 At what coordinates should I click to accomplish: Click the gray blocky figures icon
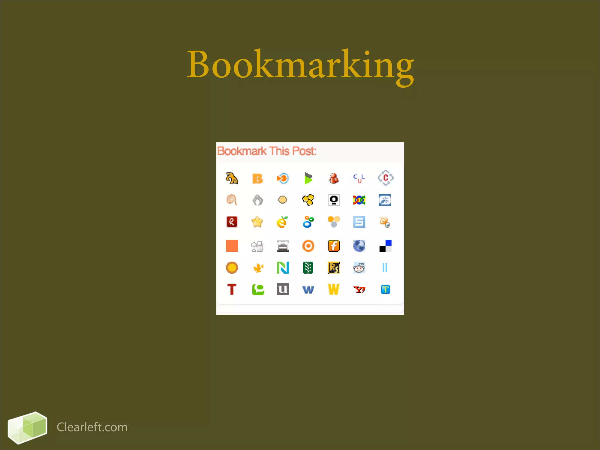point(257,246)
